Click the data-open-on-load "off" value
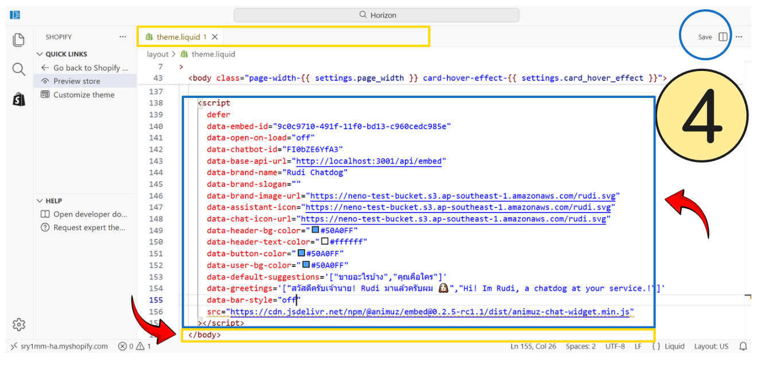 pyautogui.click(x=303, y=137)
